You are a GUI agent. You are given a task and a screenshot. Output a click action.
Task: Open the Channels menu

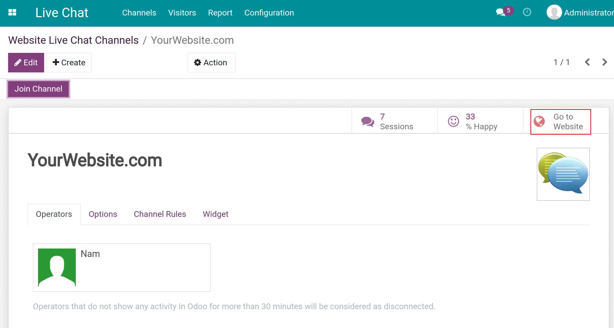(139, 13)
